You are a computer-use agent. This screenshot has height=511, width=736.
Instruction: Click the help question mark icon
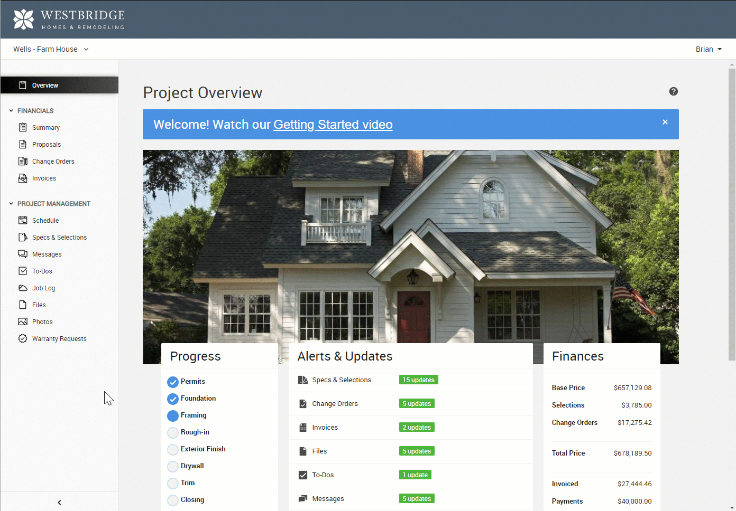coord(673,91)
